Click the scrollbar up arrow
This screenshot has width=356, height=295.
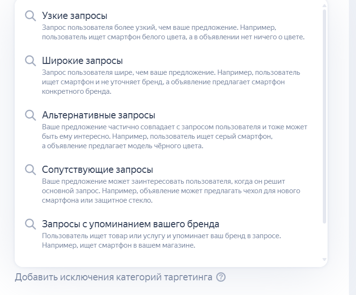(324, 5)
